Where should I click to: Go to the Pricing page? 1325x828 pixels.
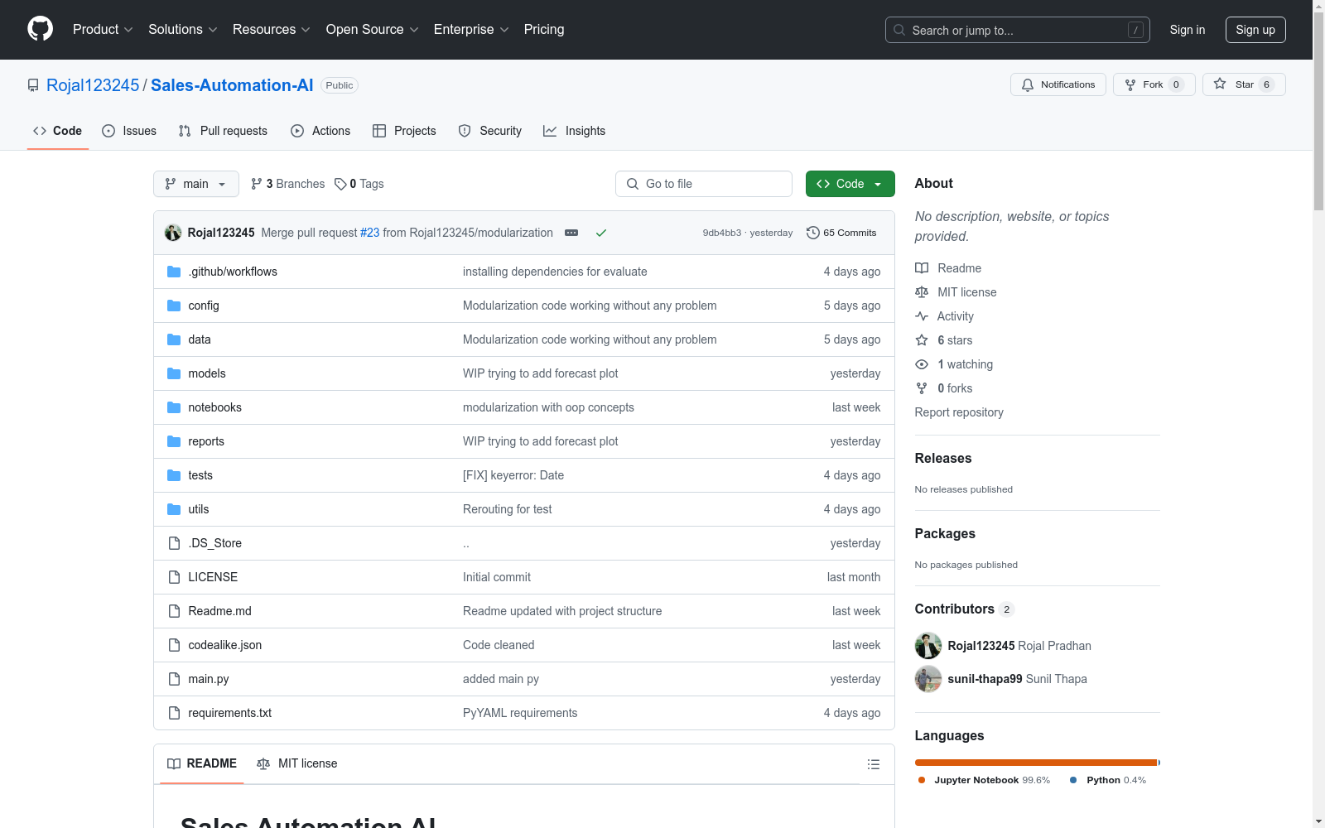click(x=544, y=29)
